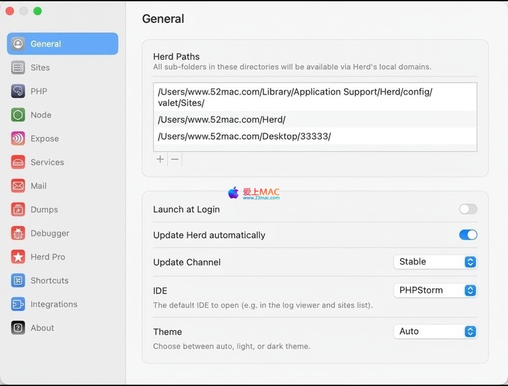Select the Dumps icon in sidebar
This screenshot has height=386, width=508.
(x=18, y=210)
